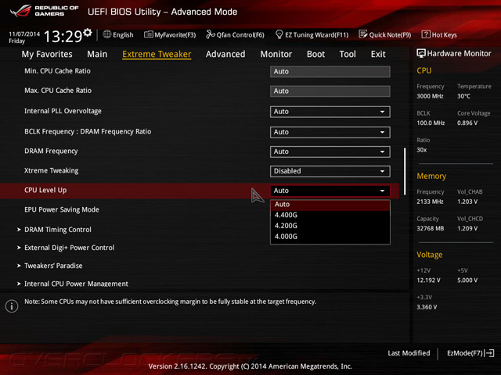Click the MyFavorite folder icon
The height and width of the screenshot is (375, 501).
tap(149, 34)
